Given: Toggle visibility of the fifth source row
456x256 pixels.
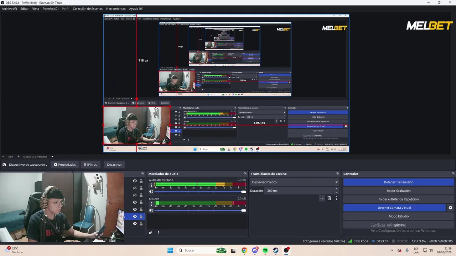Looking at the screenshot, I should tap(135, 209).
